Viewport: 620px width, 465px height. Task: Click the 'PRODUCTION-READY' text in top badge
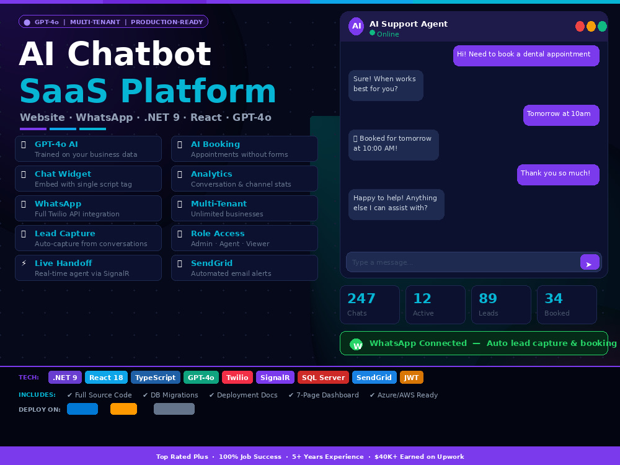pyautogui.click(x=167, y=22)
